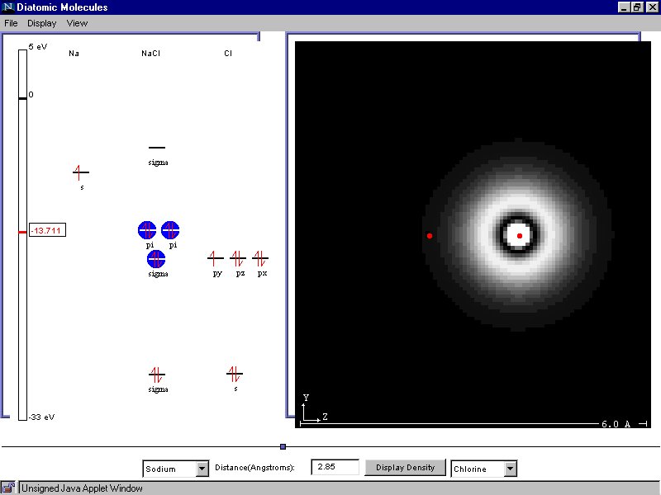Screen dimensions: 661x495
Task: Expand the Sodium atom dropdown arrow
Action: click(x=202, y=469)
